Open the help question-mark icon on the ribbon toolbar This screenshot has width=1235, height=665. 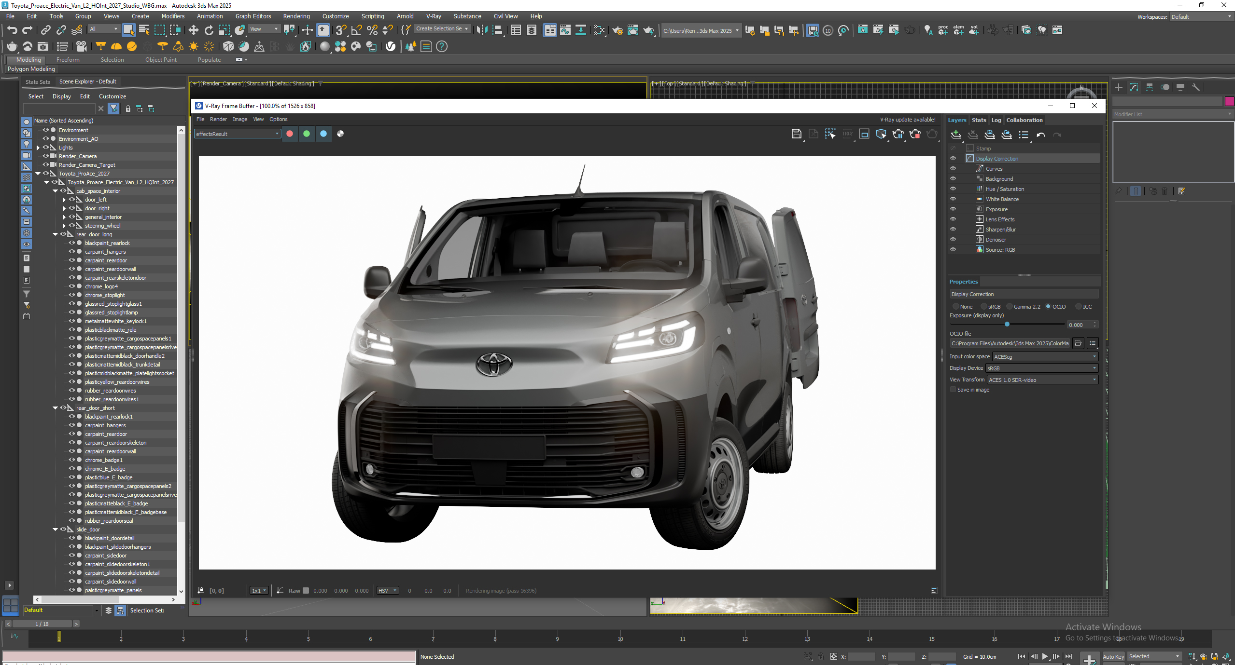(442, 47)
